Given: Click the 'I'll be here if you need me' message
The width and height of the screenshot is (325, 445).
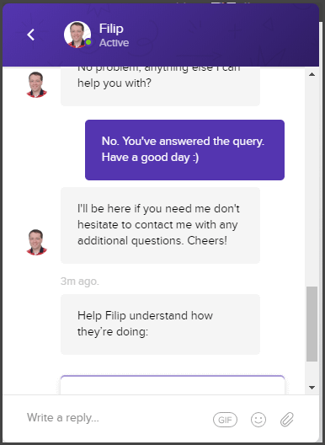Looking at the screenshot, I should (x=160, y=225).
